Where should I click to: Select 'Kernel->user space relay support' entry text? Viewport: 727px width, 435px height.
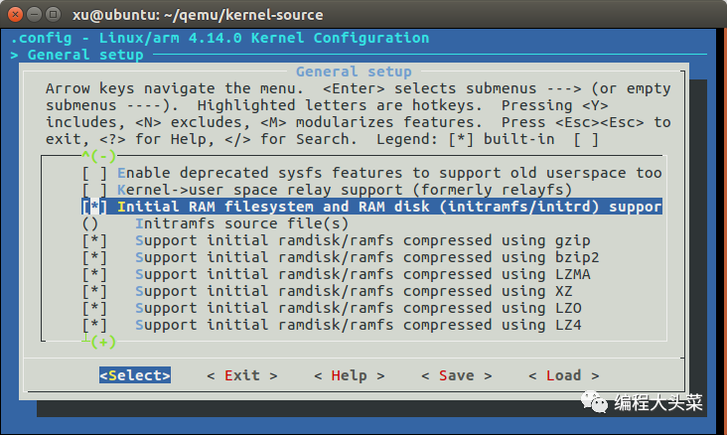pyautogui.click(x=345, y=190)
